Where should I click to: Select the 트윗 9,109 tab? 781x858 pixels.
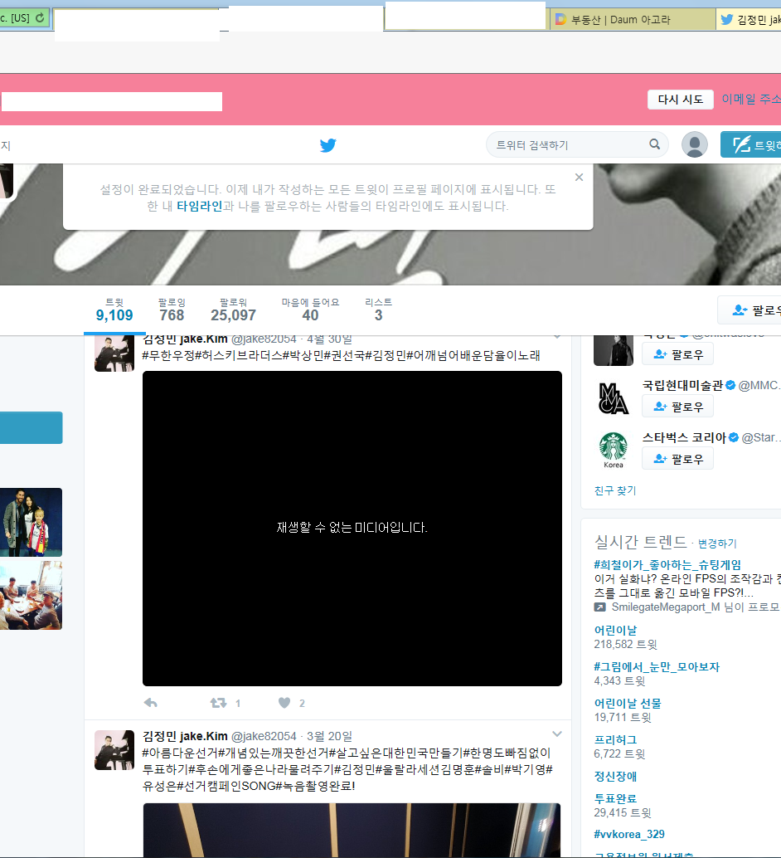[114, 310]
